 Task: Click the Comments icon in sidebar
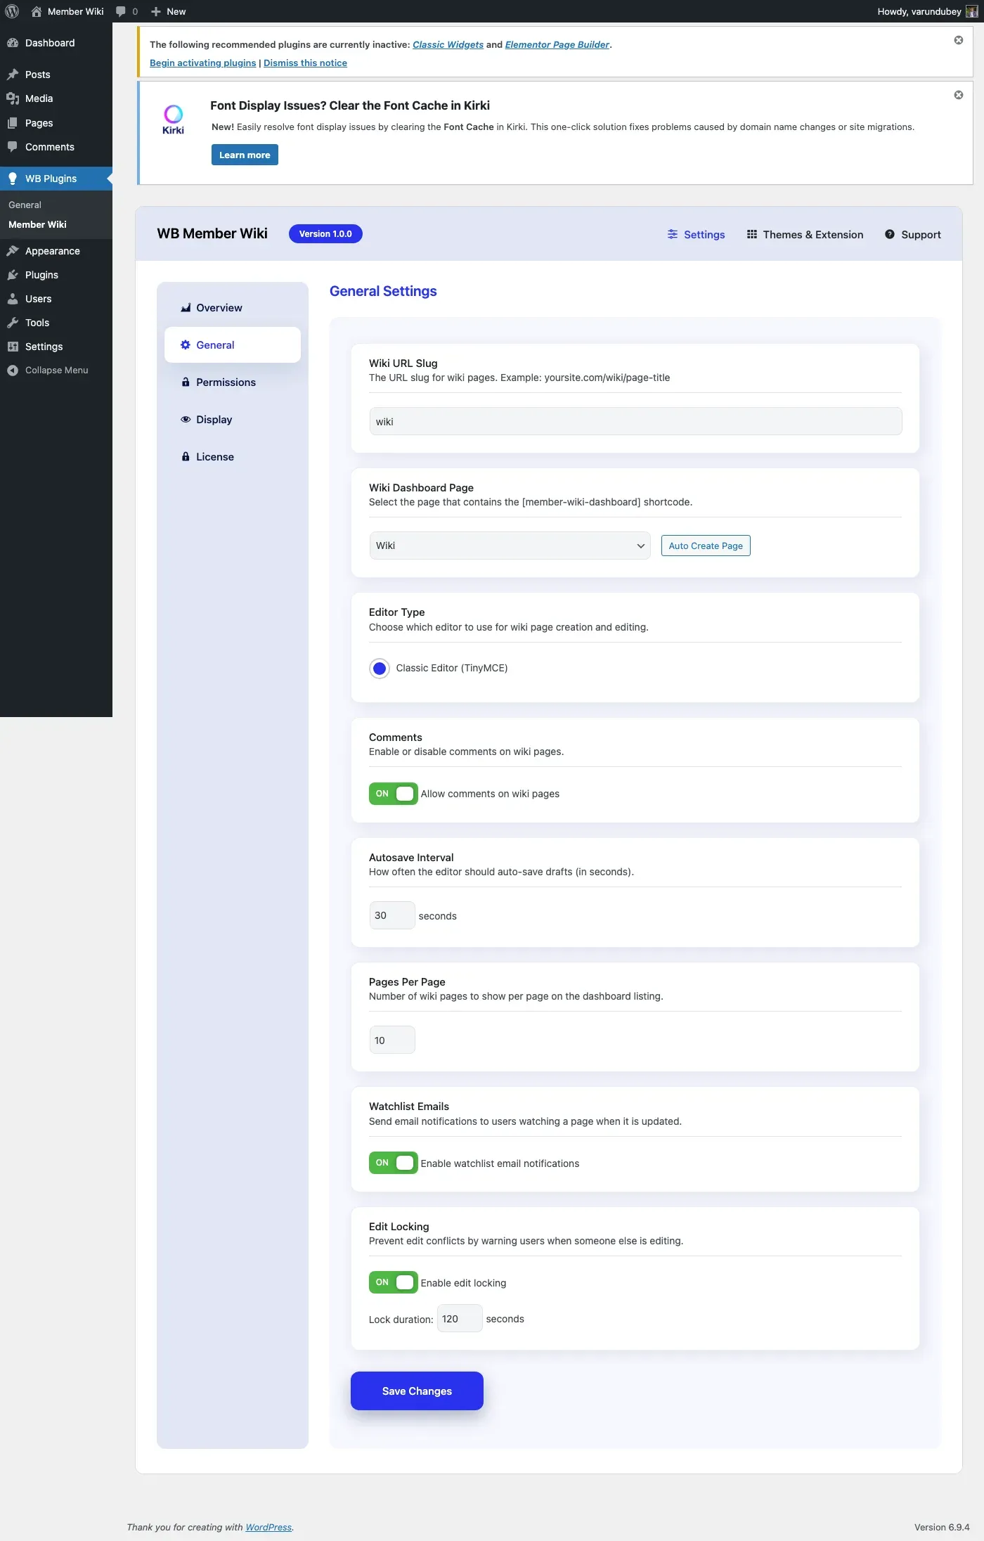click(x=13, y=147)
